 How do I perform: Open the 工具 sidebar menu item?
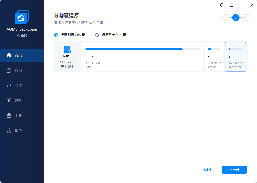tap(22, 115)
